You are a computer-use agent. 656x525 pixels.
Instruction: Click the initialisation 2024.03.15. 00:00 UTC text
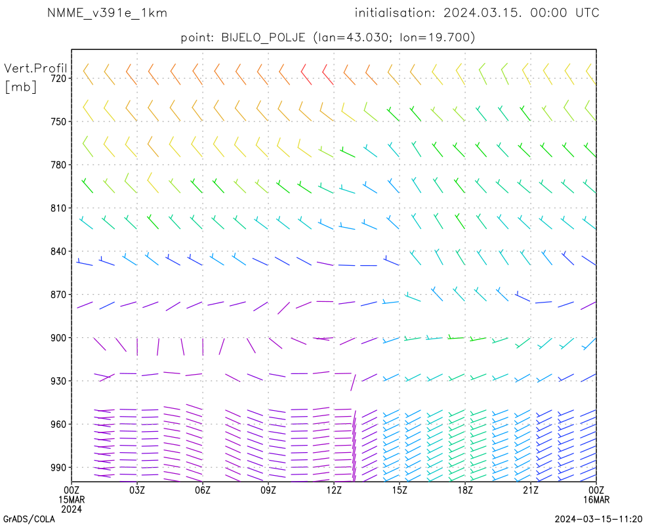(x=477, y=13)
